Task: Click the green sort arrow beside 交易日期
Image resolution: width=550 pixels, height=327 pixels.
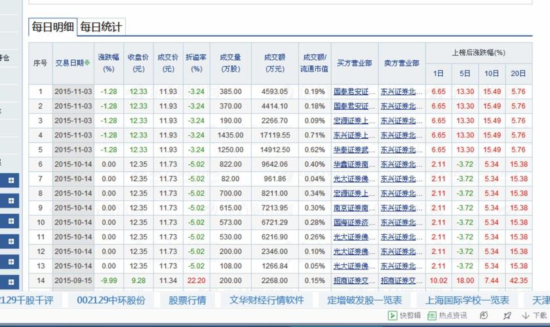Action: click(x=87, y=63)
